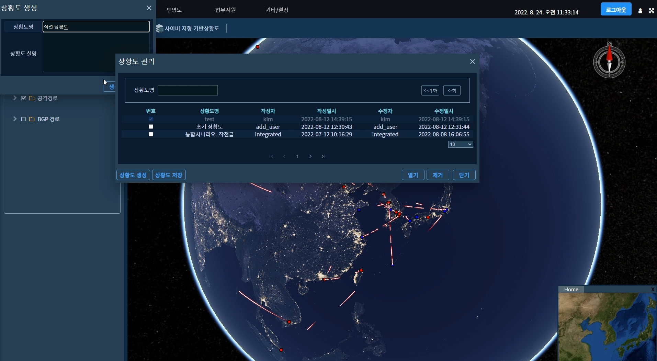The width and height of the screenshot is (657, 361).
Task: Click the cyber terrain layers icon
Action: click(x=159, y=29)
